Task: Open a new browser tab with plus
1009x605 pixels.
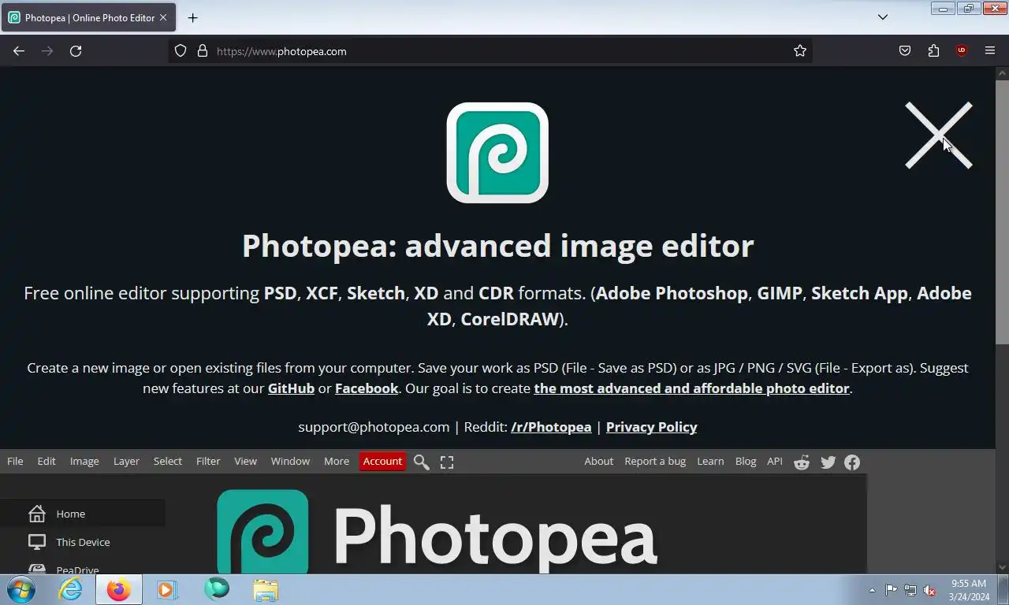Action: tap(192, 17)
